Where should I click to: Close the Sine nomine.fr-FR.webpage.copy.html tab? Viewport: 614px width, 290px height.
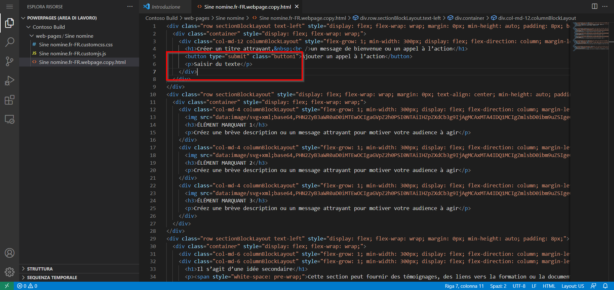click(297, 6)
